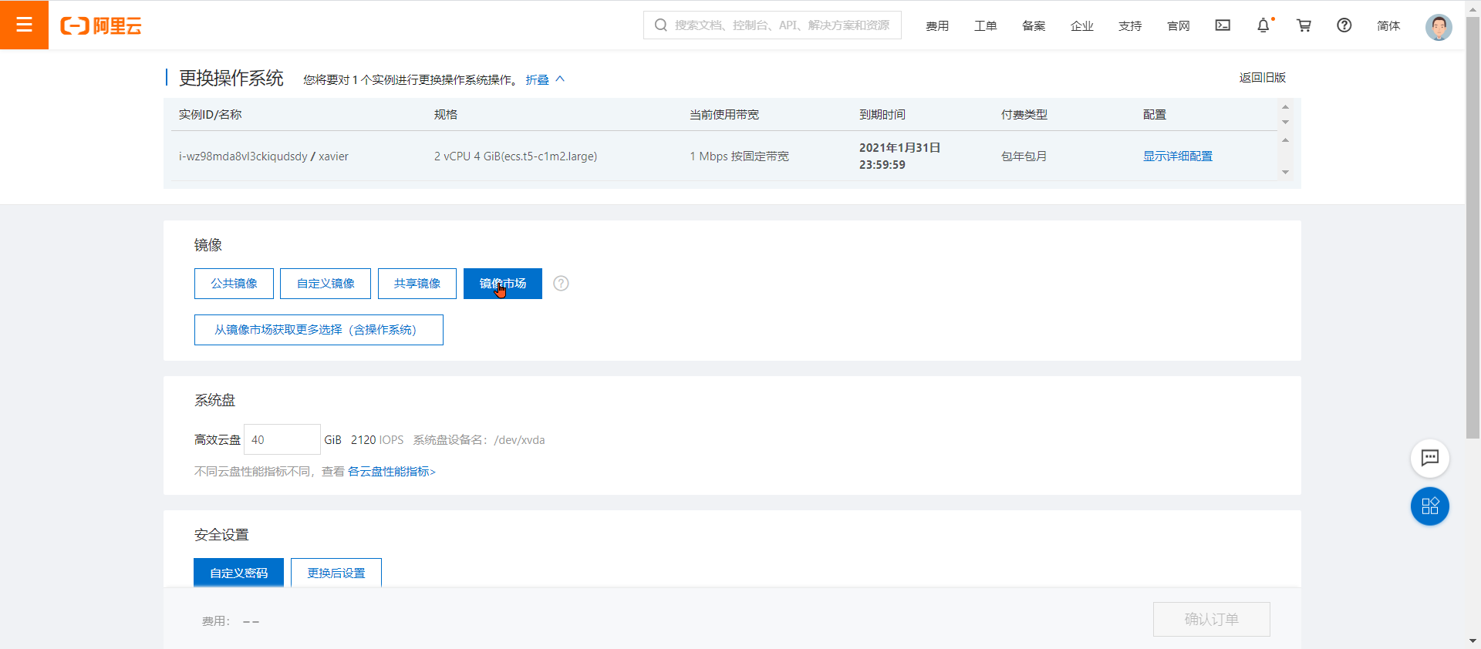1481x649 pixels.
Task: Click the instance row scroll-down arrow
Action: [1285, 172]
